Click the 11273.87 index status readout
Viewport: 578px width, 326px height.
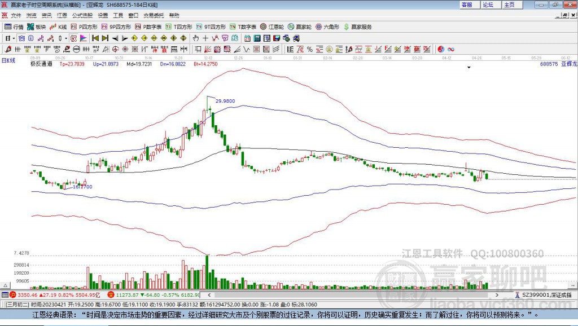point(157,294)
